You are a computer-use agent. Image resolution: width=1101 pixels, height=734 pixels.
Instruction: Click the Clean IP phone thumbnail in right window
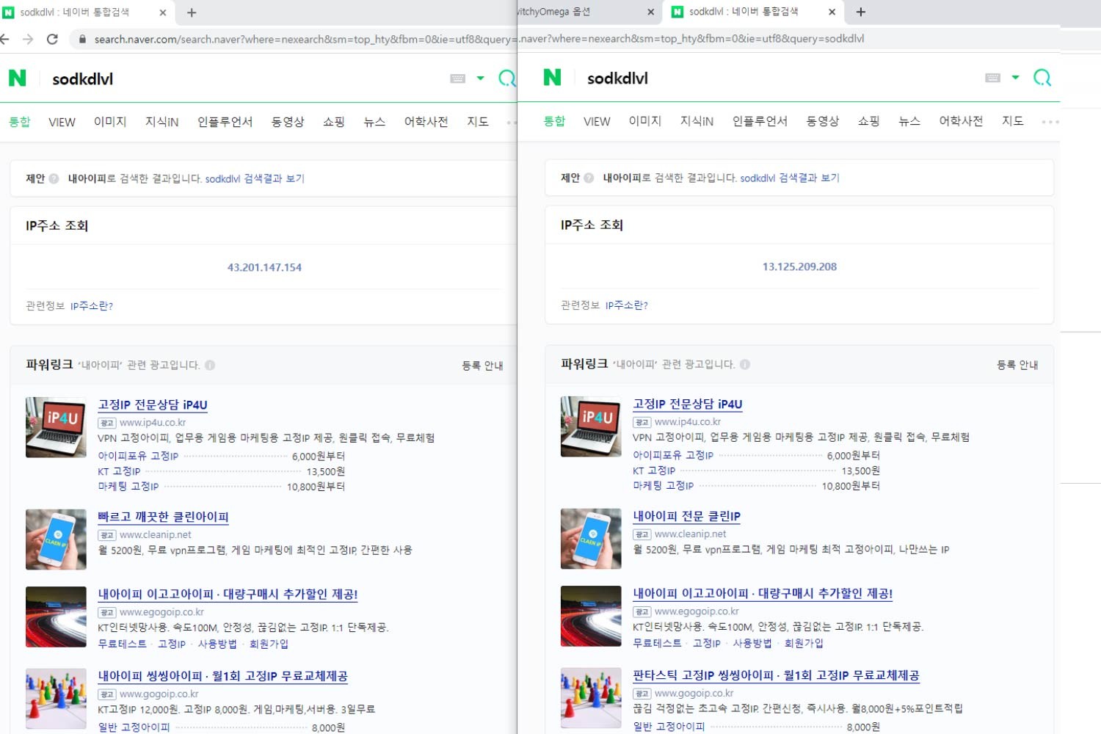[591, 539]
